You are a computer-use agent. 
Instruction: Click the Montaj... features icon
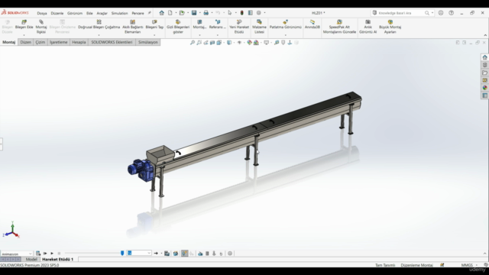[x=199, y=22]
